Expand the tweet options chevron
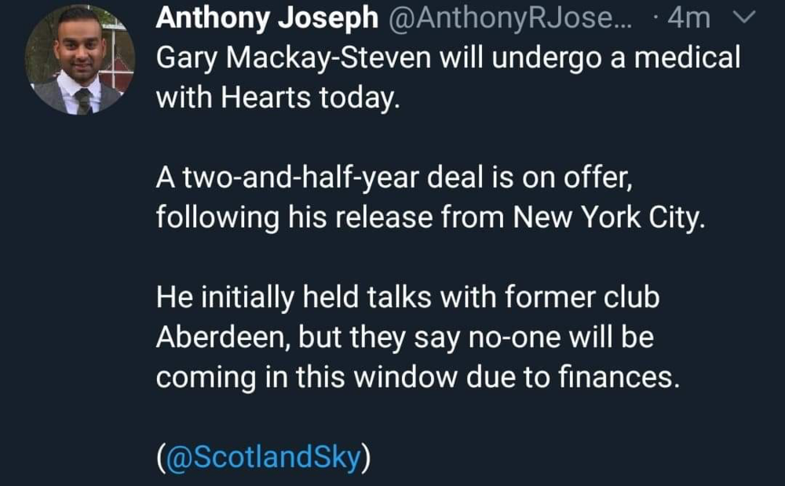This screenshot has width=785, height=486. pos(748,17)
